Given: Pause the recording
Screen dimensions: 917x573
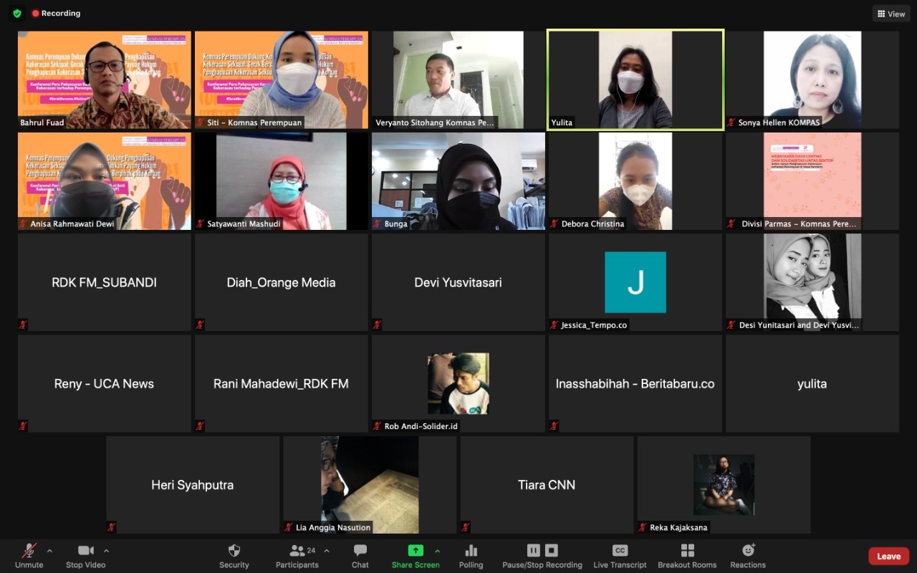Looking at the screenshot, I should point(533,551).
